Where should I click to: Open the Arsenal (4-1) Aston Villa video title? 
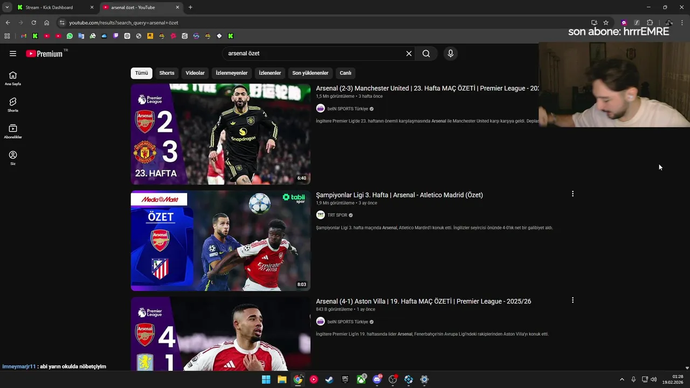point(423,301)
